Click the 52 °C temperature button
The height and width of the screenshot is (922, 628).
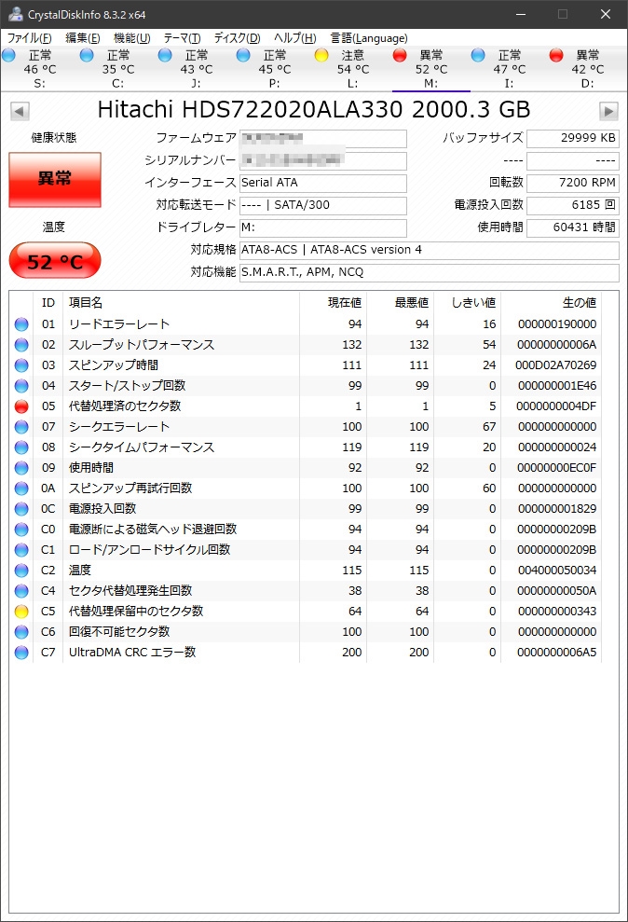(55, 260)
